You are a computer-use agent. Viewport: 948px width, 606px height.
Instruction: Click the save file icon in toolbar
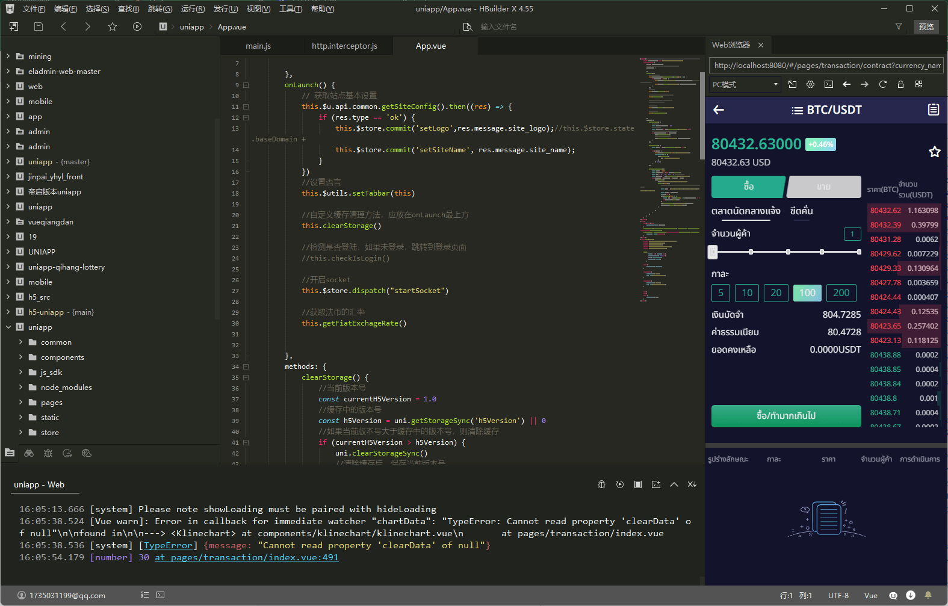[x=39, y=26]
